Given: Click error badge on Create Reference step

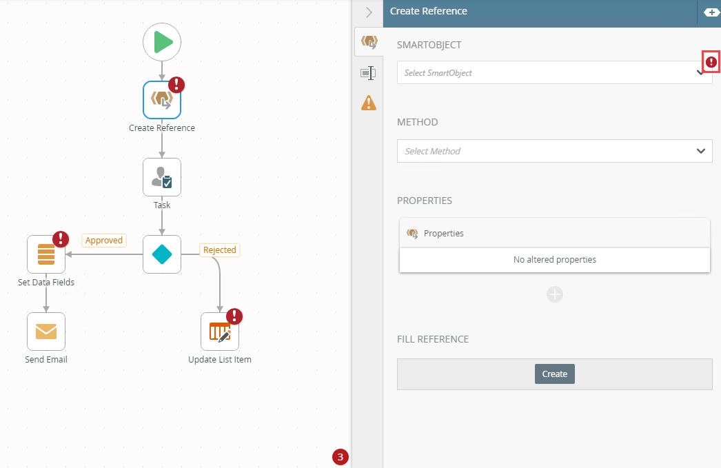Looking at the screenshot, I should click(x=176, y=85).
